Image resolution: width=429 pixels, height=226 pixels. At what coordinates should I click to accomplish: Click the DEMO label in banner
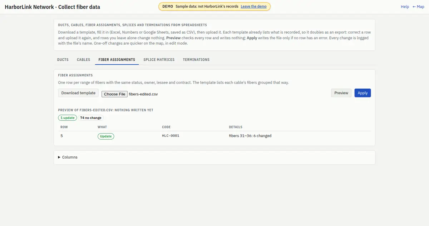168,6
